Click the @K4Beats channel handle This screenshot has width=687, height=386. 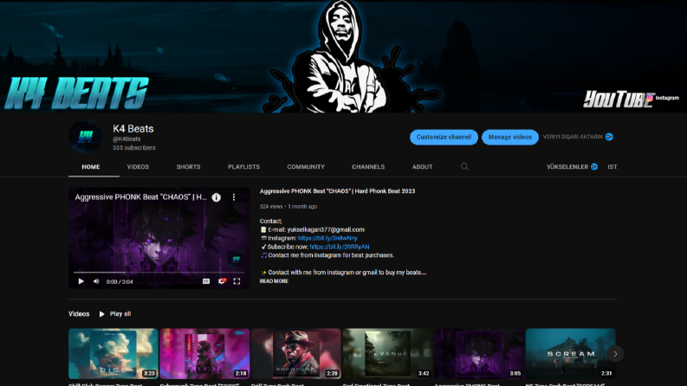126,138
